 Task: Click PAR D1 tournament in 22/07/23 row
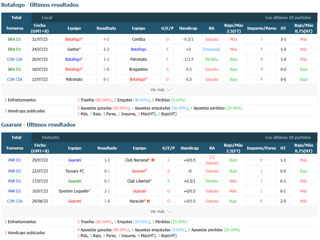tap(15, 171)
